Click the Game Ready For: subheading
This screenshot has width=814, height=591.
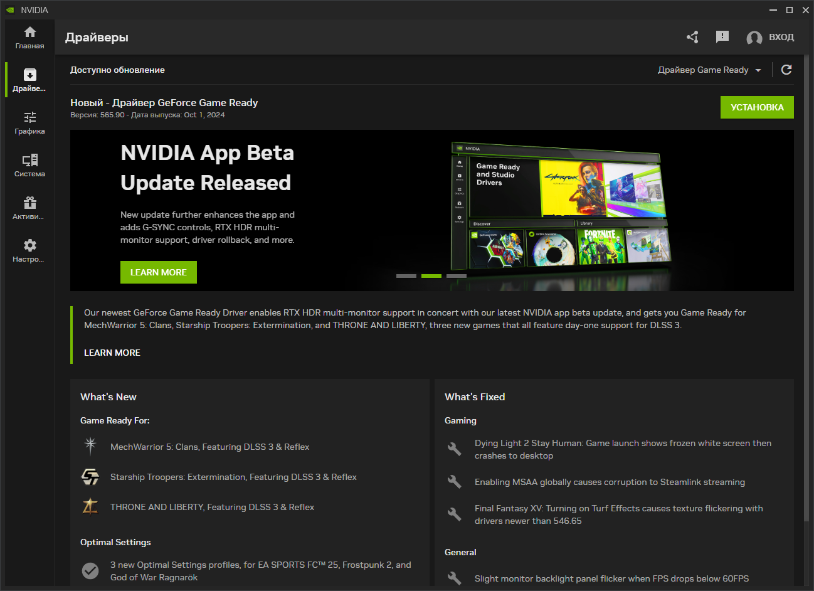coord(115,420)
